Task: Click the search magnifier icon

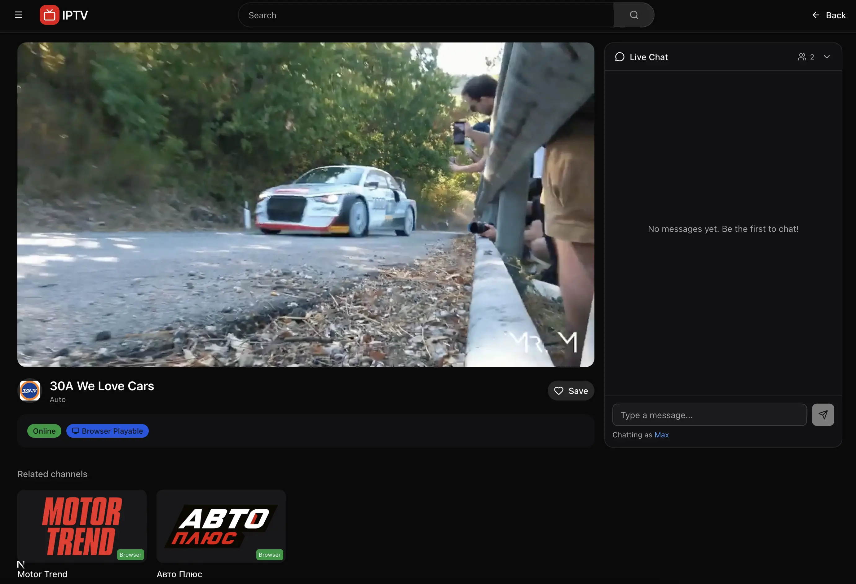Action: [633, 15]
